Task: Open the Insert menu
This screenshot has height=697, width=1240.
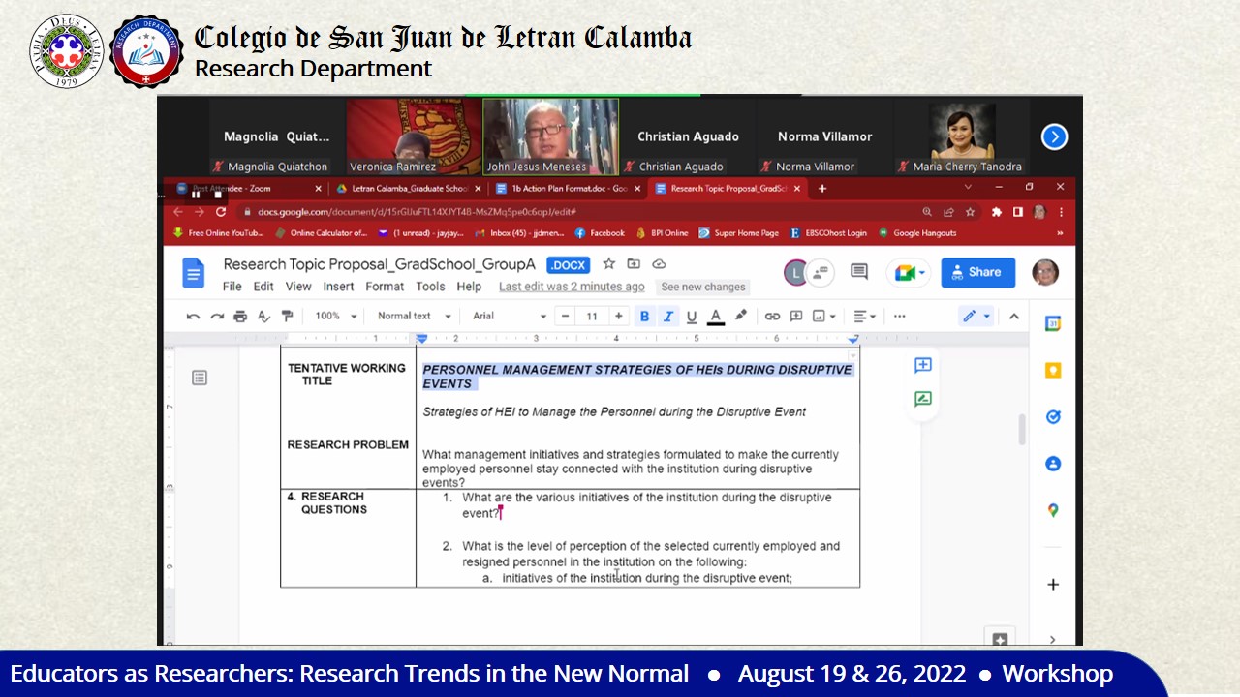Action: [x=338, y=287]
